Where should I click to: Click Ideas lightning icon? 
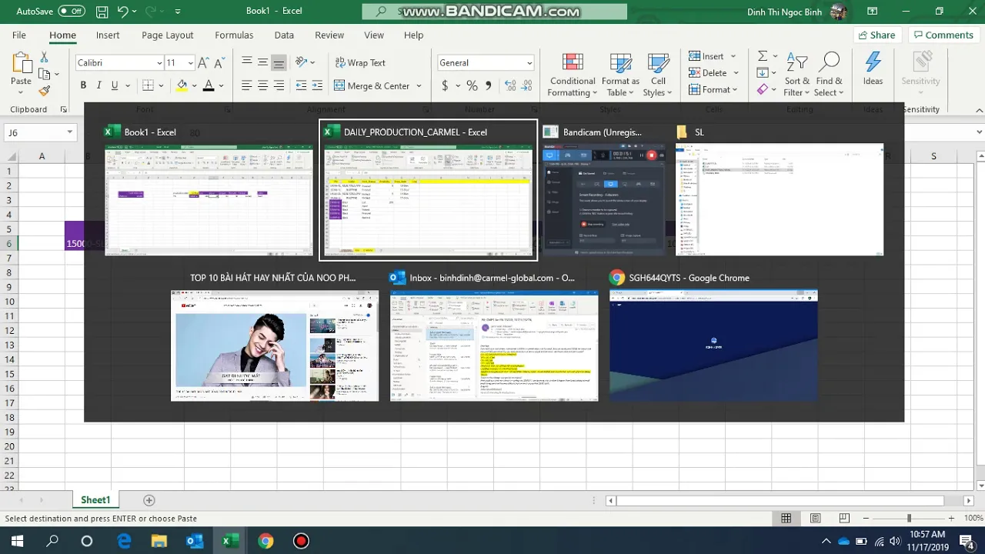pos(873,69)
